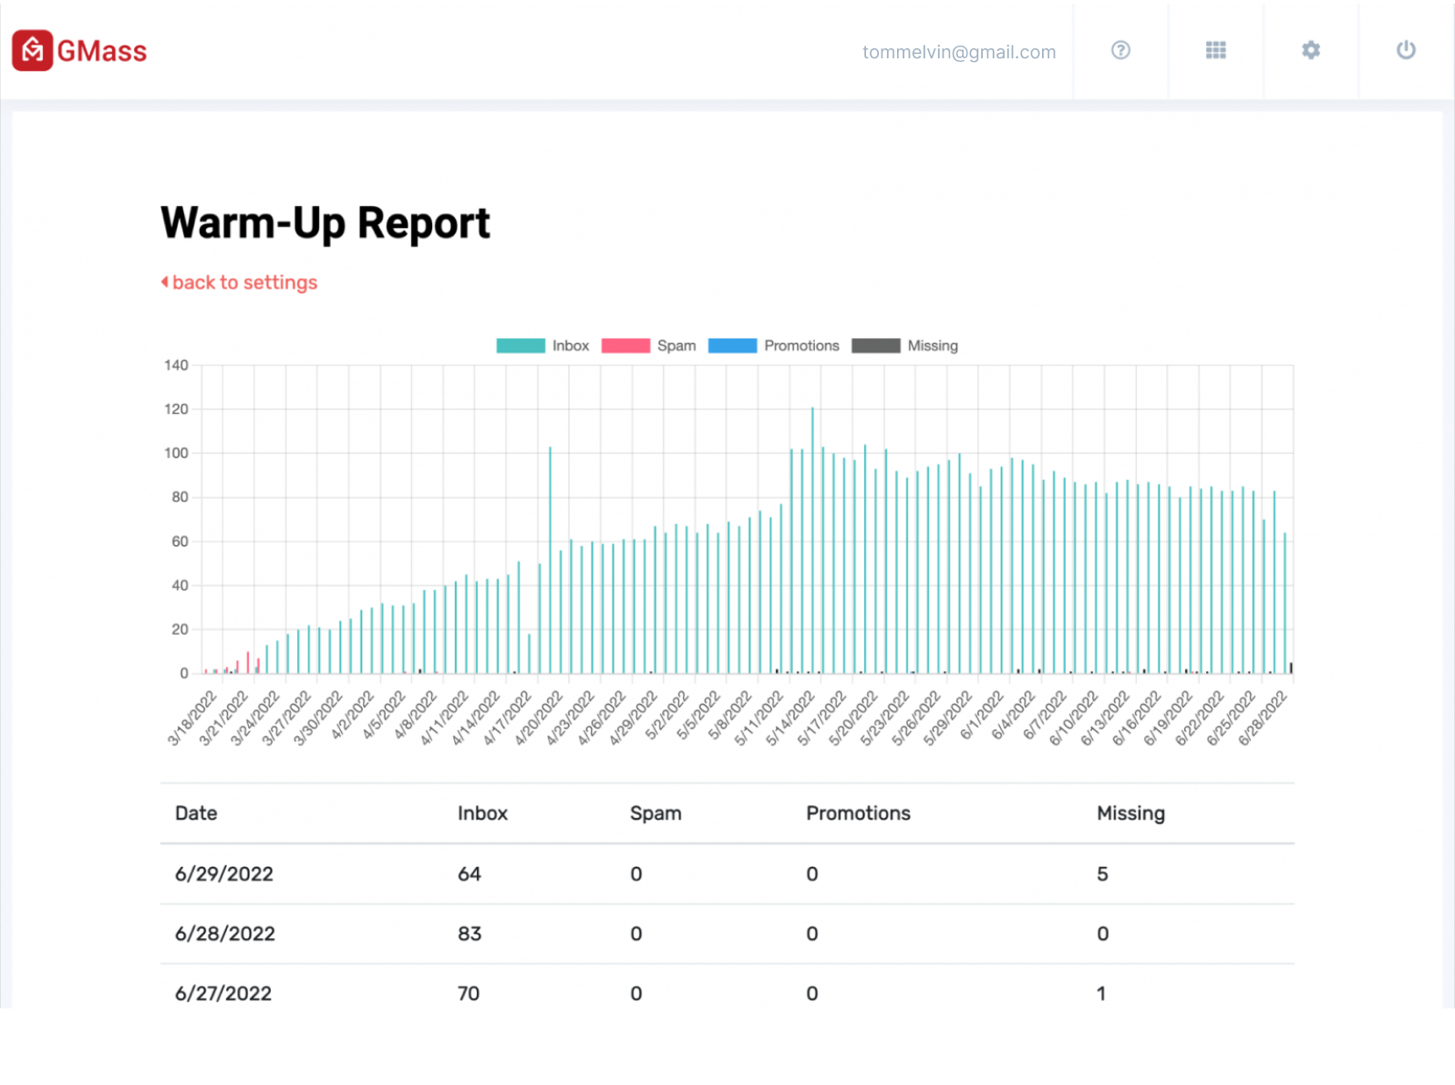Click the Promotions column header

coord(858,813)
